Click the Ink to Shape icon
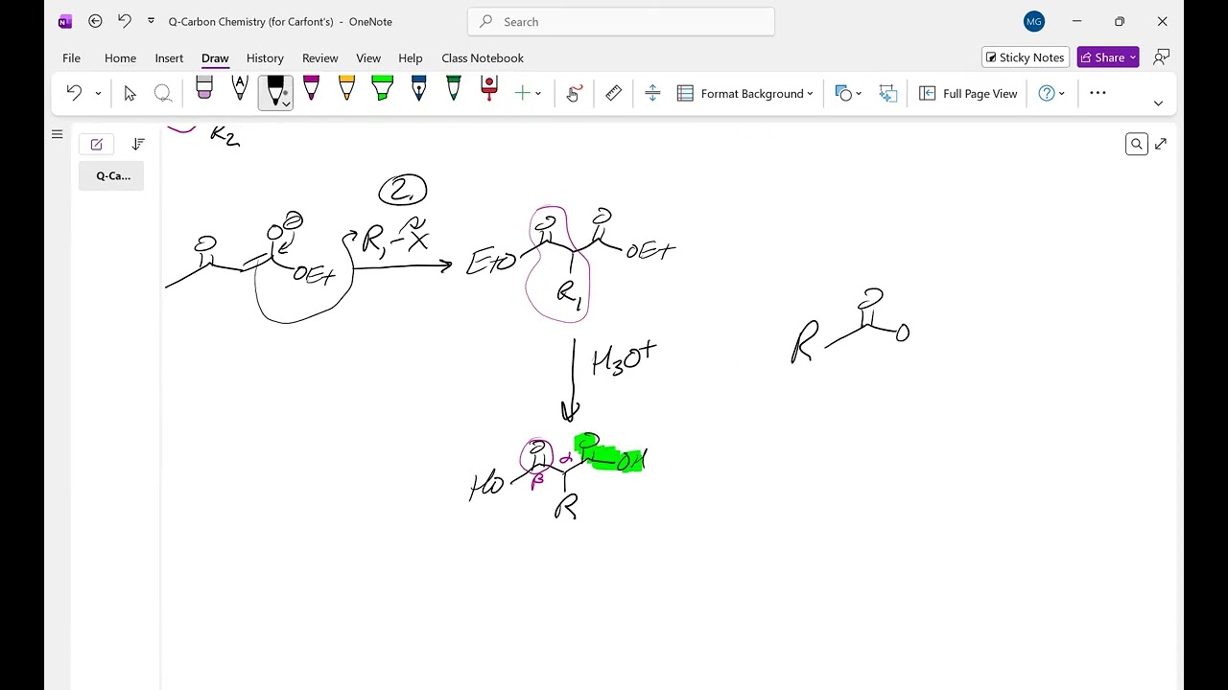Image resolution: width=1228 pixels, height=690 pixels. tap(888, 93)
